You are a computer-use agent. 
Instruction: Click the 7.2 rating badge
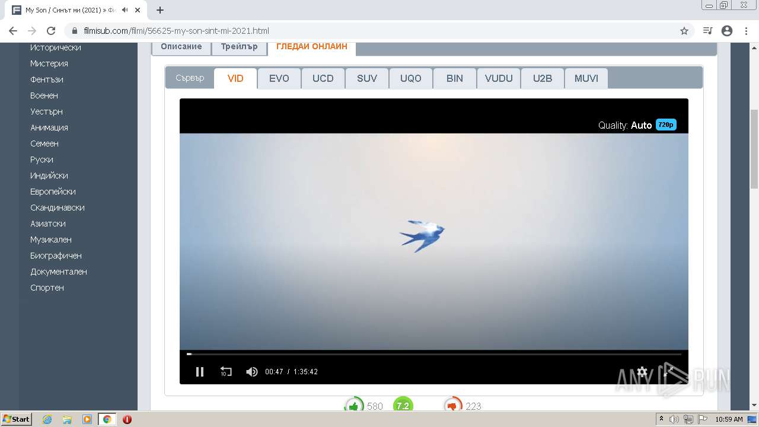click(x=403, y=406)
